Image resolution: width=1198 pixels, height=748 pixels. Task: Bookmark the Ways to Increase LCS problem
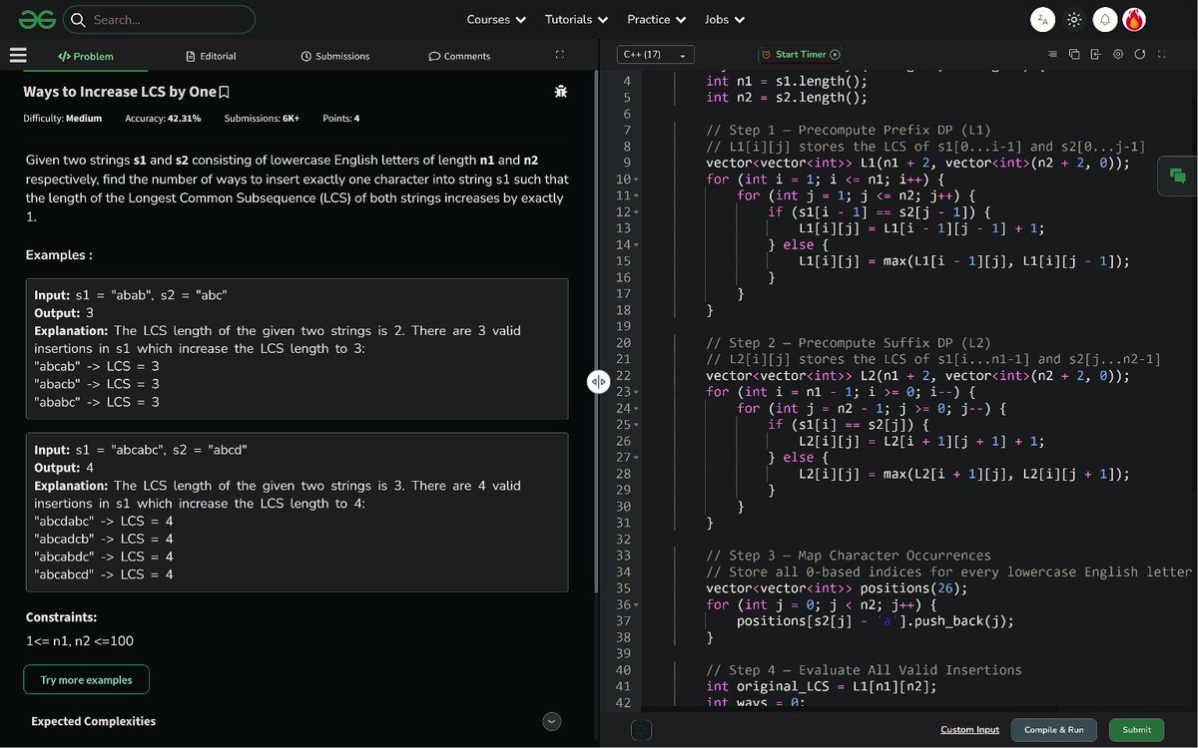225,92
